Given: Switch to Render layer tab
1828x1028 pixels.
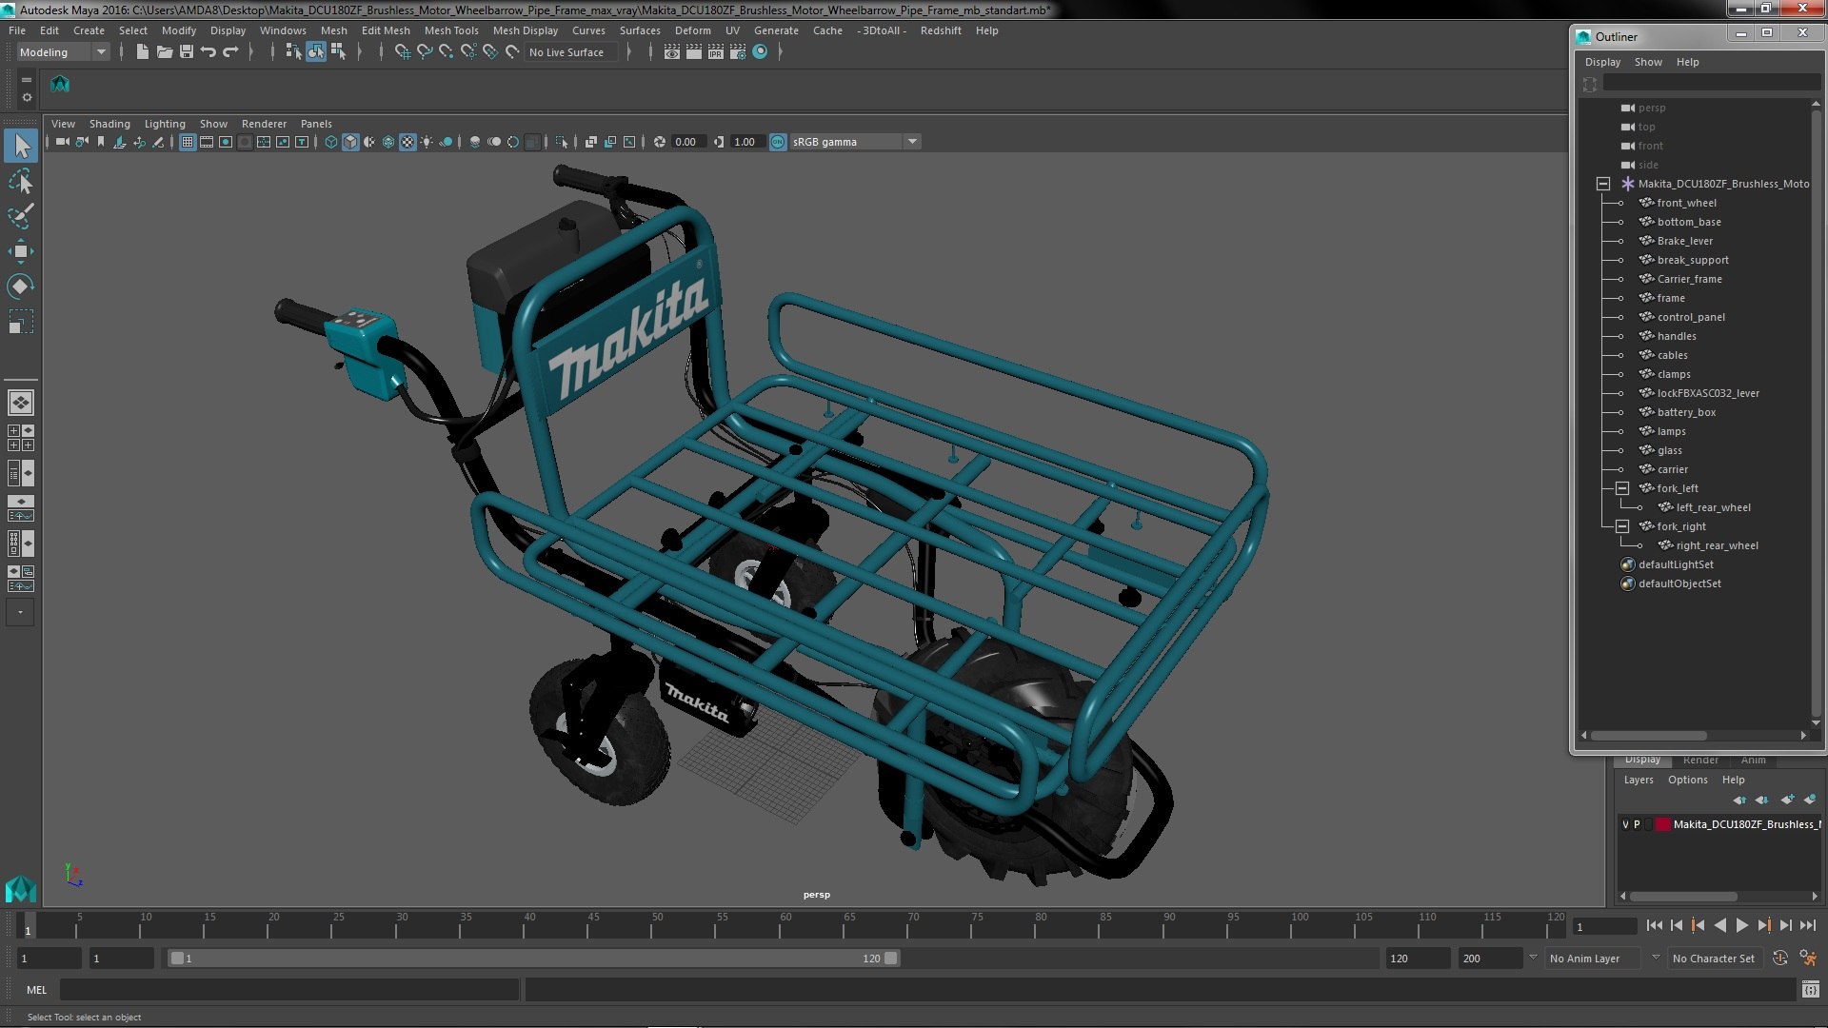Looking at the screenshot, I should tap(1700, 760).
